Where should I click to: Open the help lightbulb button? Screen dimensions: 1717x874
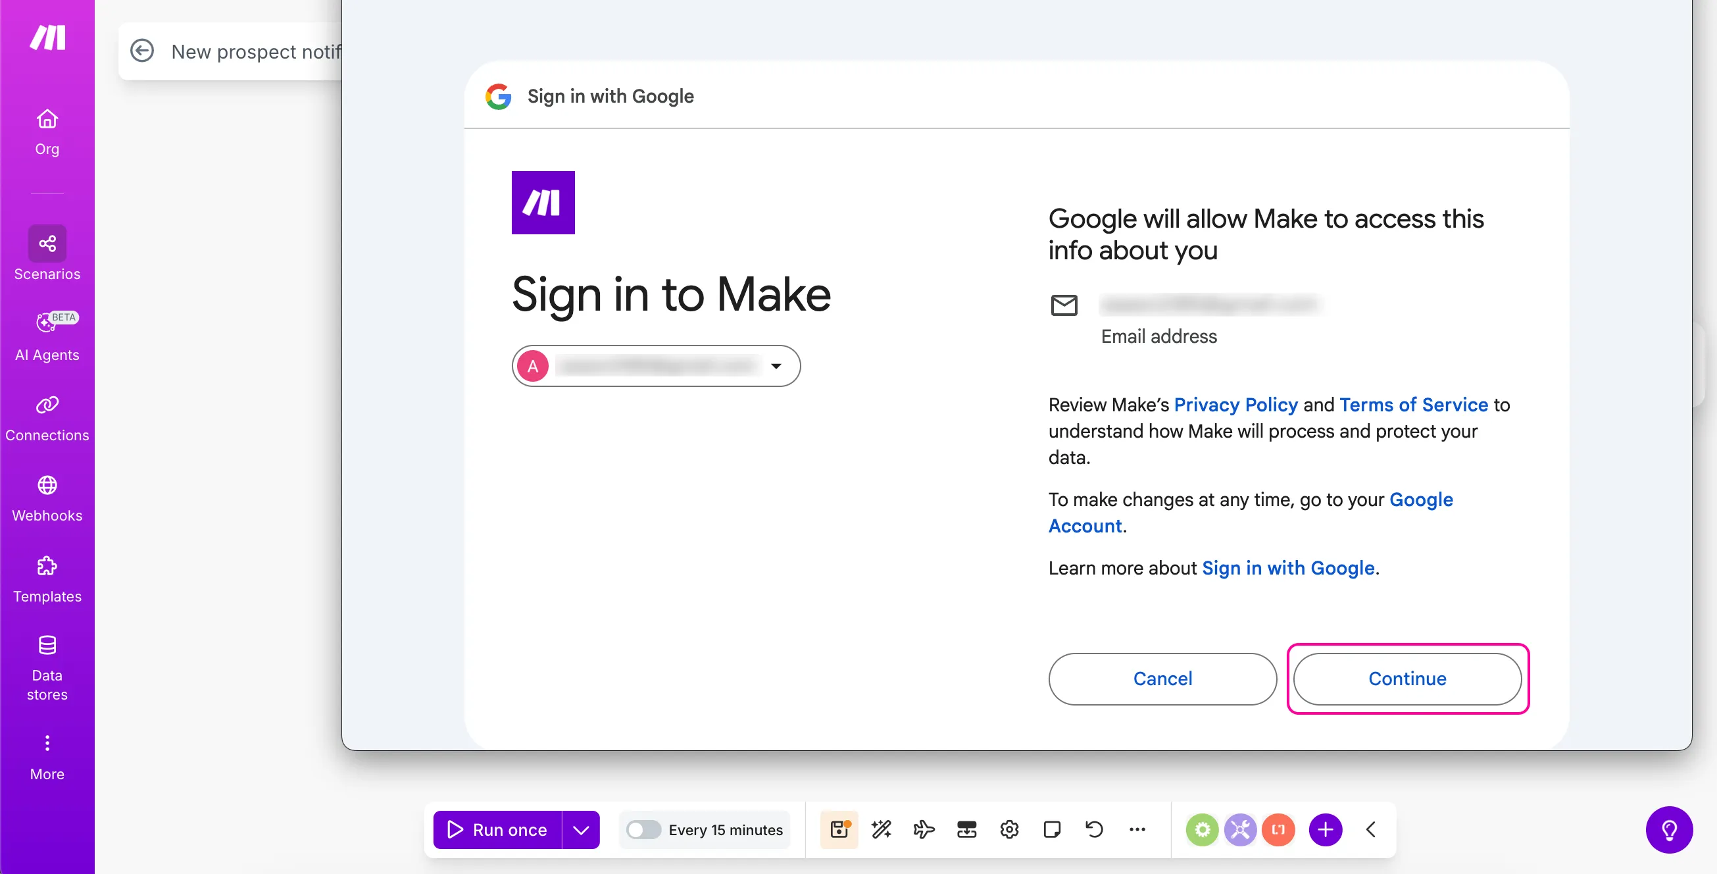1669,830
